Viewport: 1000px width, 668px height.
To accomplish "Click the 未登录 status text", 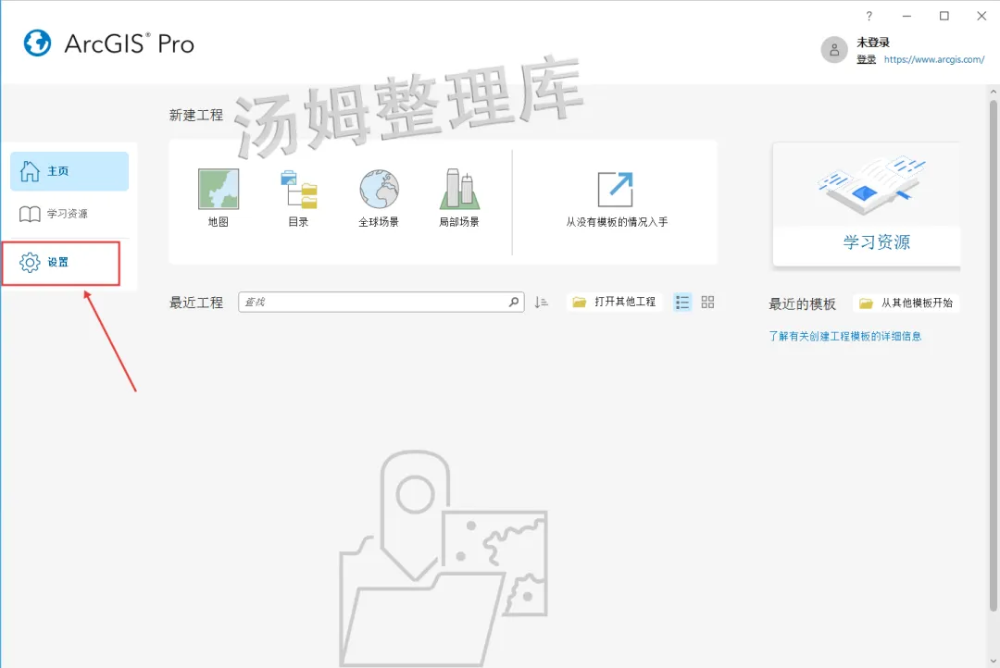I will click(872, 42).
